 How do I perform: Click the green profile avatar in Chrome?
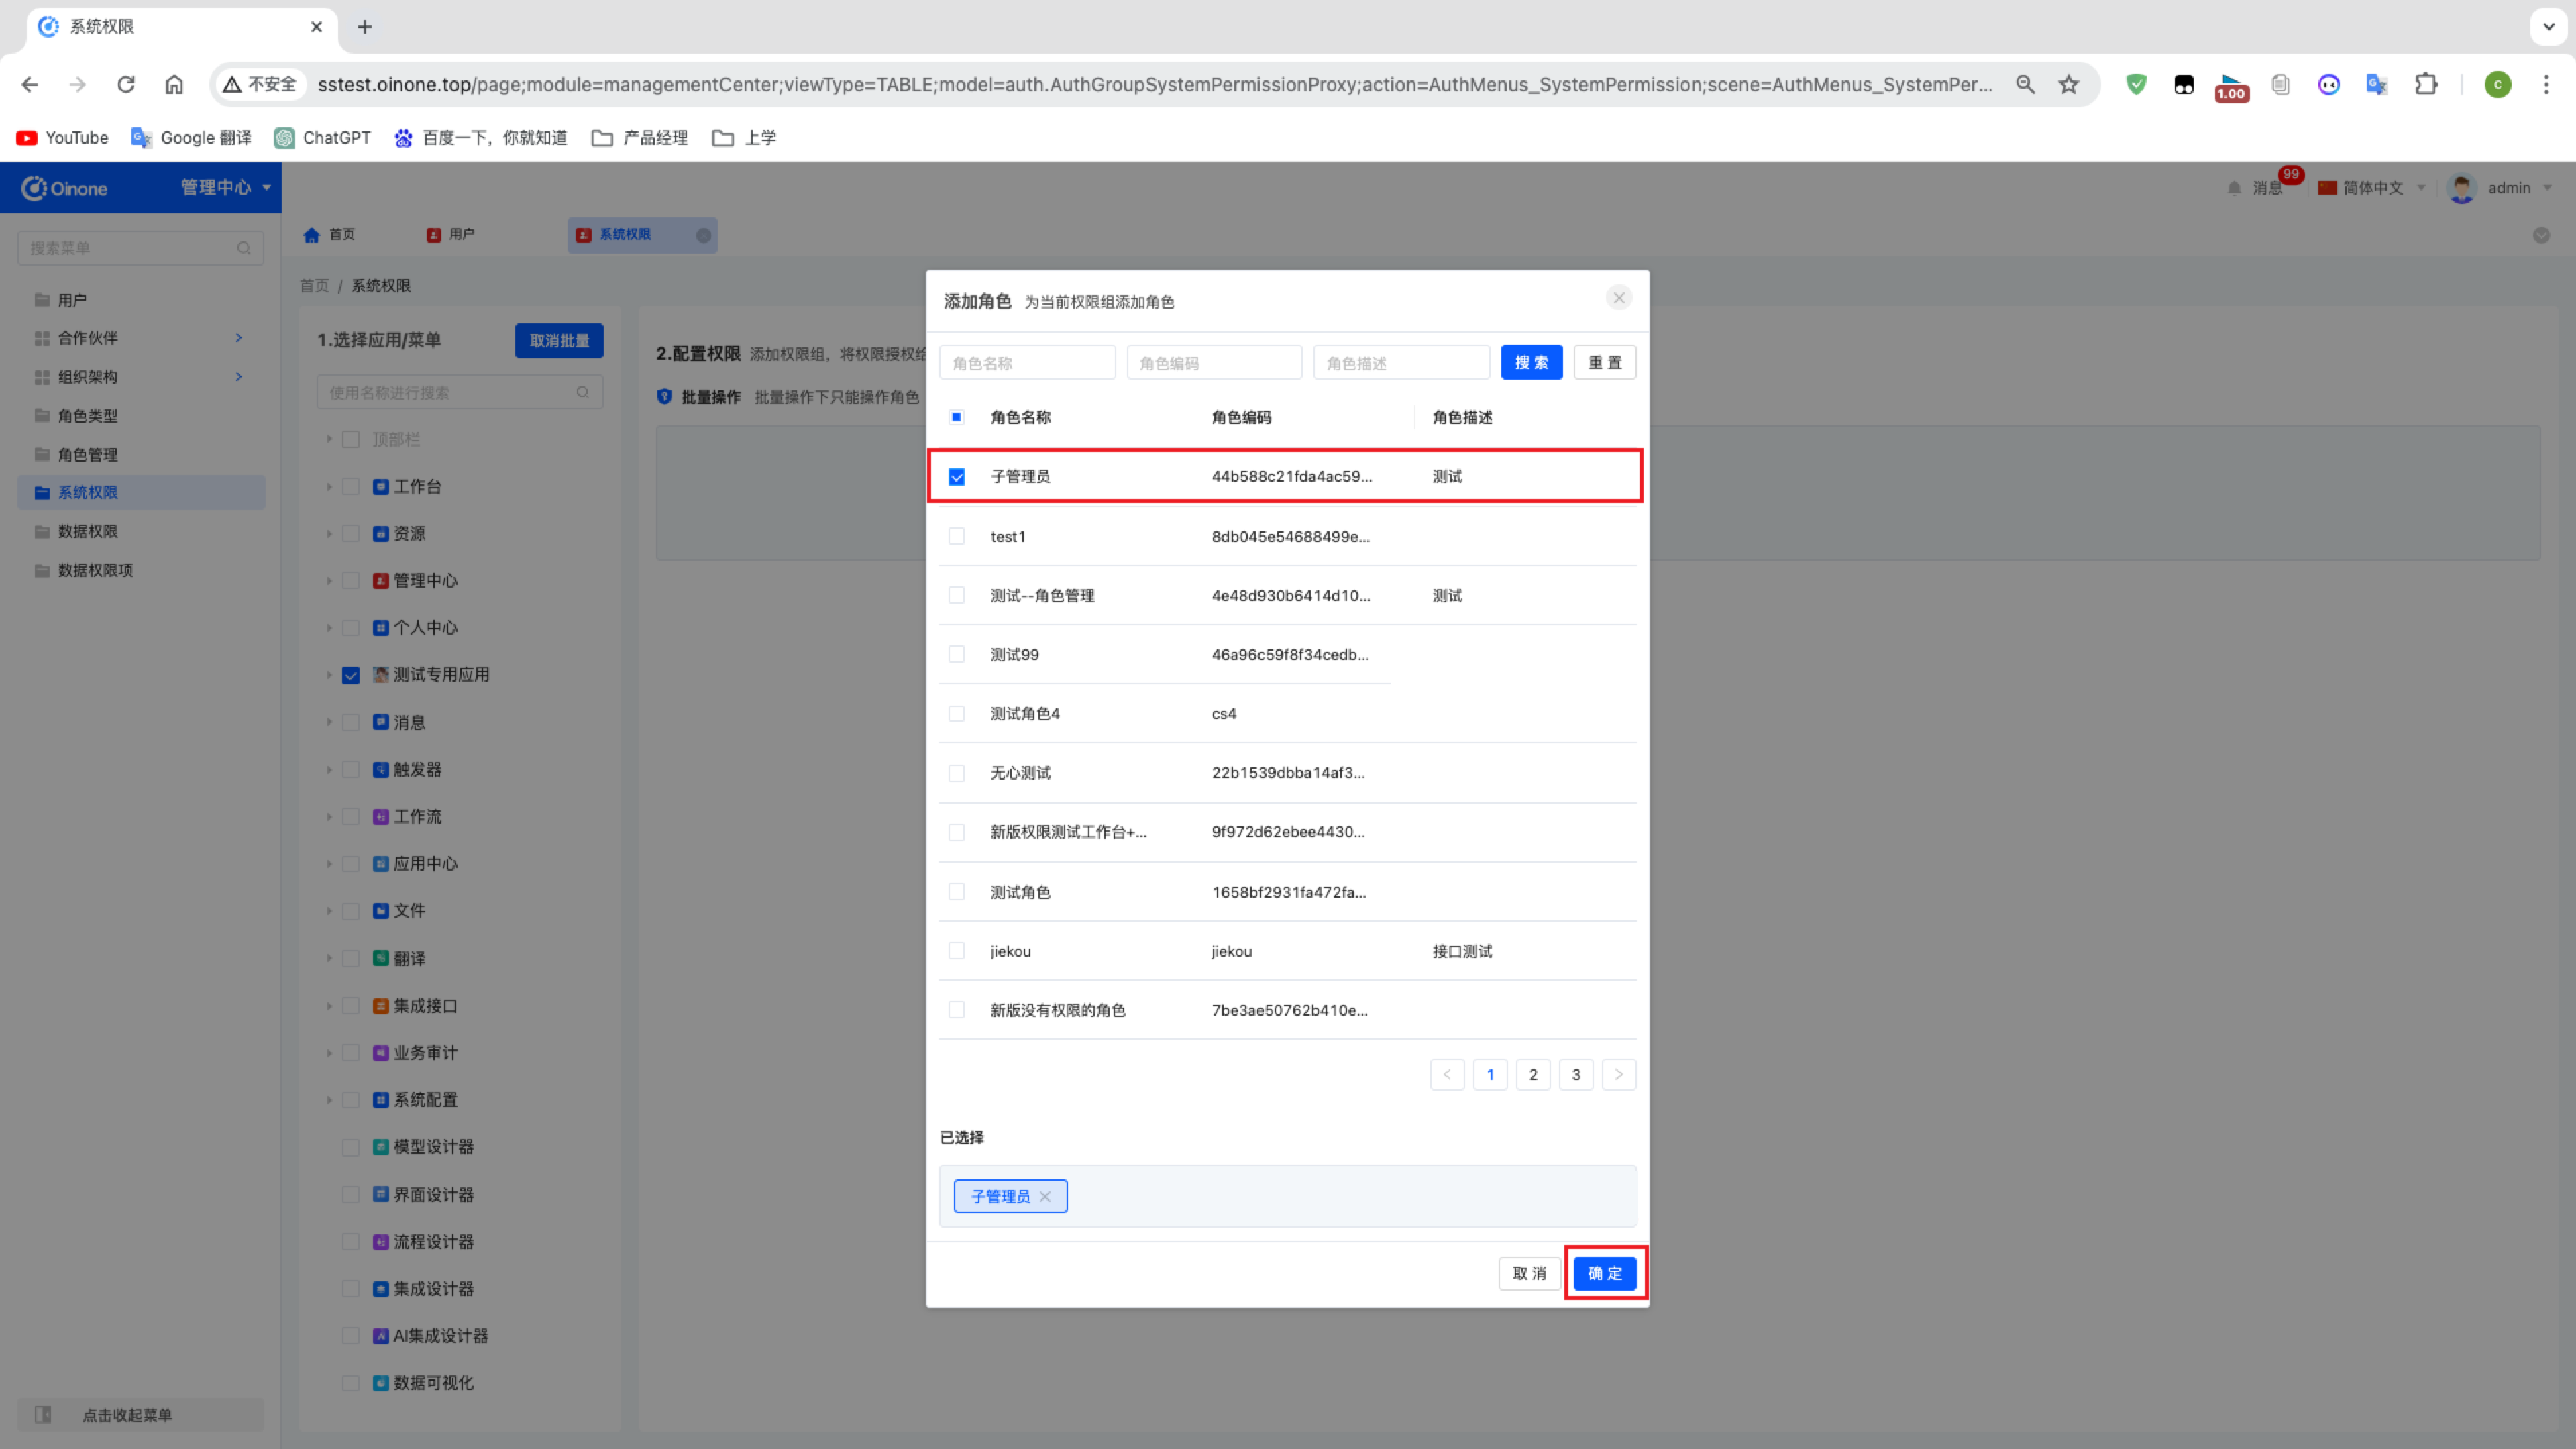tap(2498, 85)
